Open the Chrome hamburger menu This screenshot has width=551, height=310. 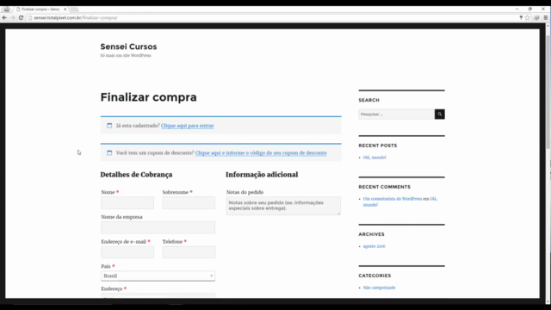[545, 17]
